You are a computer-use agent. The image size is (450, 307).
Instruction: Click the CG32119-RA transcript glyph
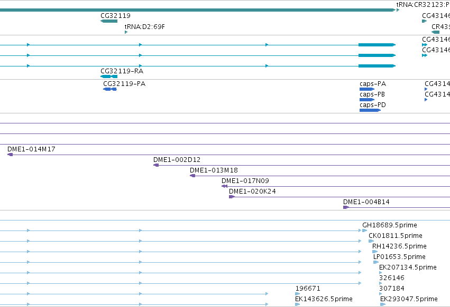[x=109, y=76]
